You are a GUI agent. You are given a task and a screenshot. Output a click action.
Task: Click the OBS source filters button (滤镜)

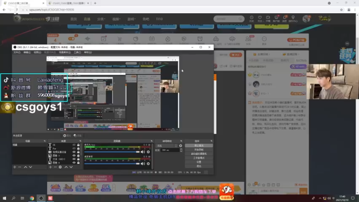click(78, 136)
